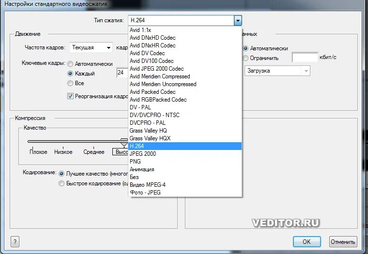The image size is (368, 254).
Task: Click the key frame interval field 24
Action: 123,73
